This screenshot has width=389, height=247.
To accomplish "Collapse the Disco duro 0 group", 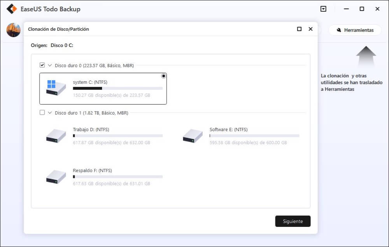I will coord(50,65).
